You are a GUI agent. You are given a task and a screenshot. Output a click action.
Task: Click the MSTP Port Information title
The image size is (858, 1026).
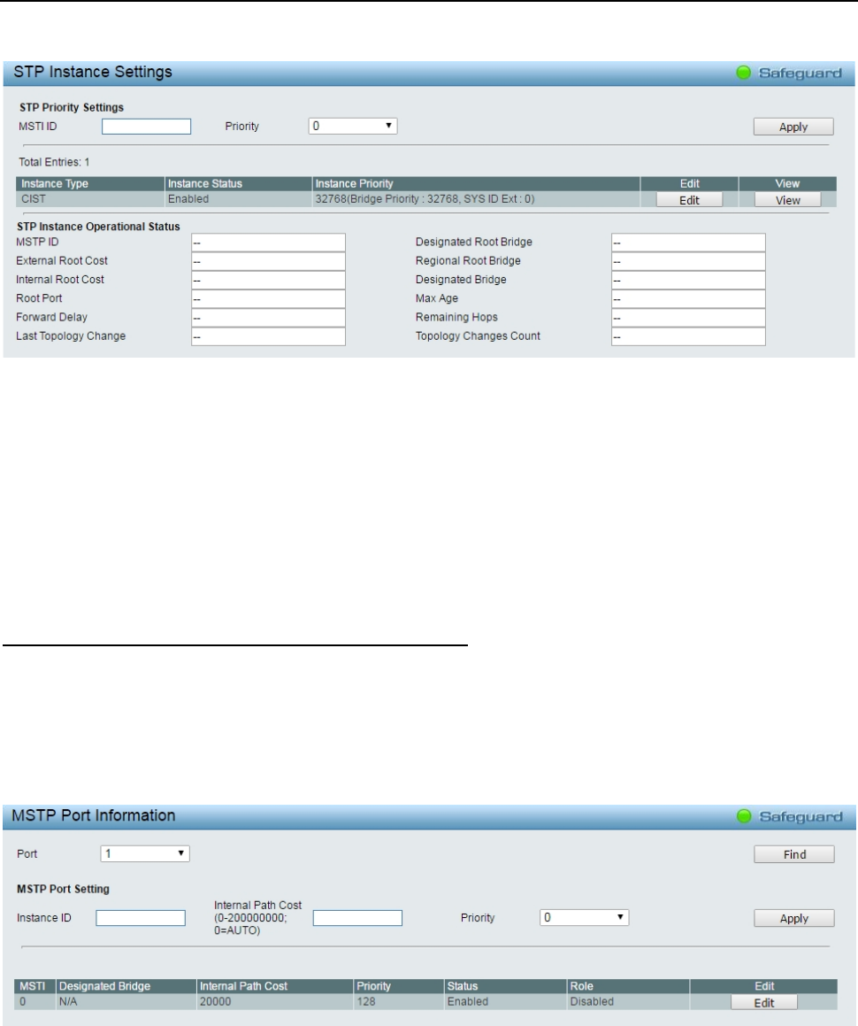point(94,816)
